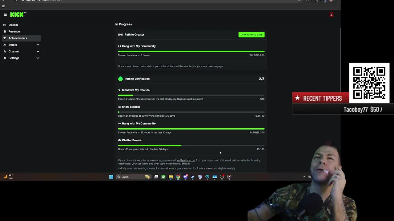Click the Chatter Boxers chat icon
The height and width of the screenshot is (221, 394).
(119, 140)
